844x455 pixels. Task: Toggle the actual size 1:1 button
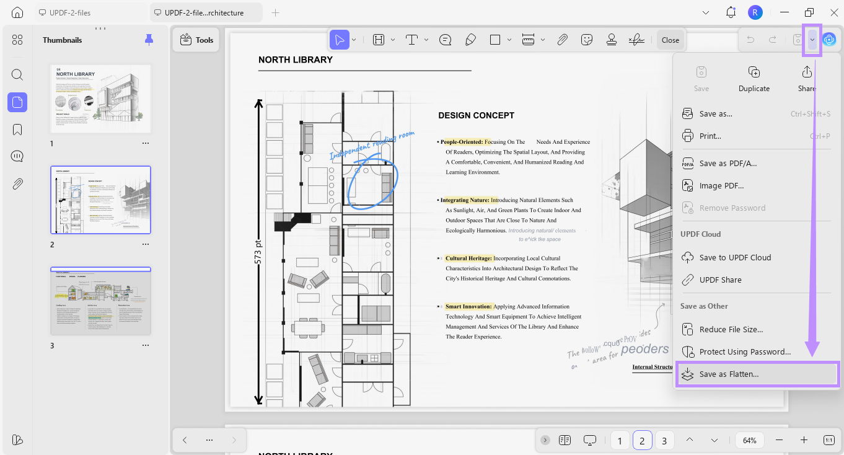point(829,440)
